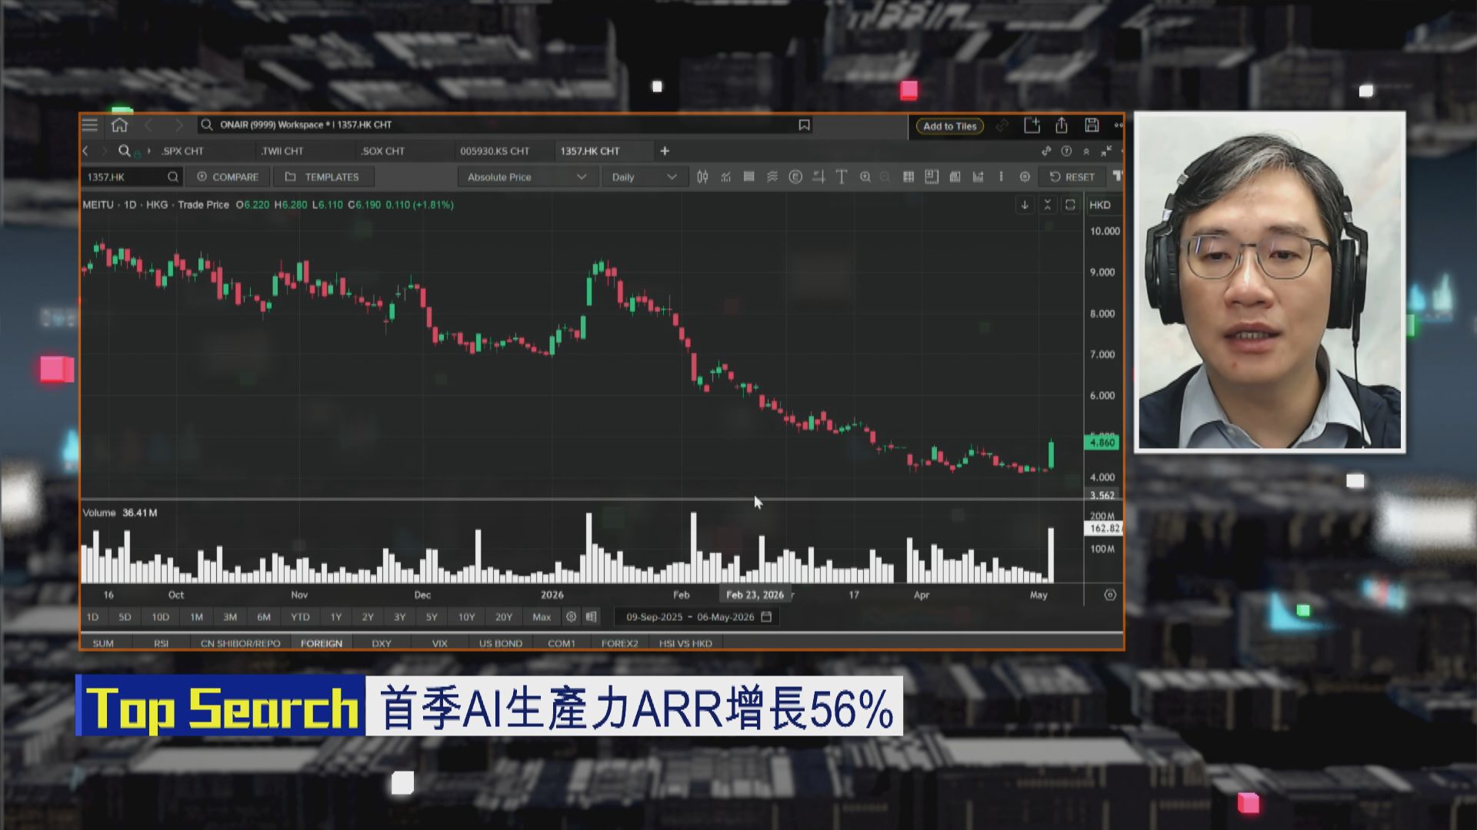Open the HSI VS HKD bottom tab
This screenshot has height=830, width=1477.
685,643
